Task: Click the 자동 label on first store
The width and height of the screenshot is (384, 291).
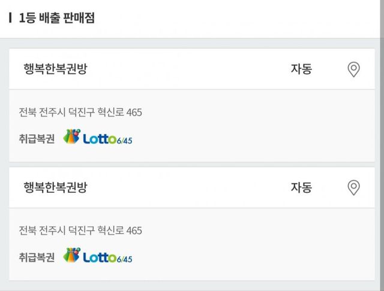Action: pos(301,69)
